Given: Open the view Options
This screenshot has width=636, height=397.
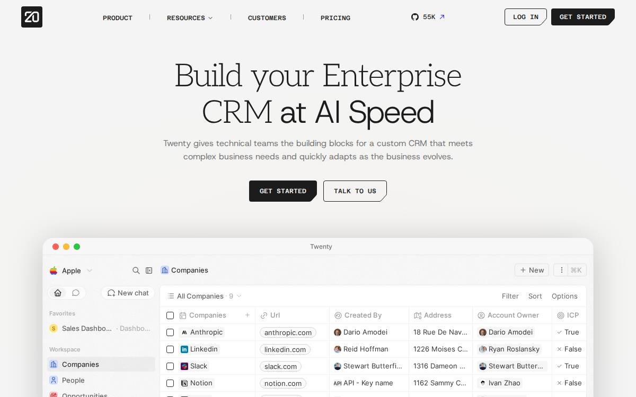Looking at the screenshot, I should [x=564, y=296].
